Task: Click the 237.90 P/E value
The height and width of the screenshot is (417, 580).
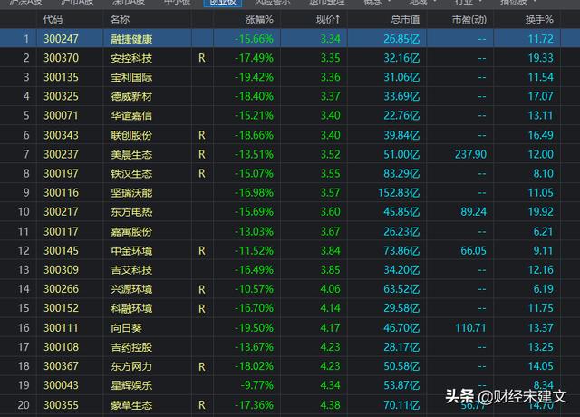Action: tap(470, 154)
